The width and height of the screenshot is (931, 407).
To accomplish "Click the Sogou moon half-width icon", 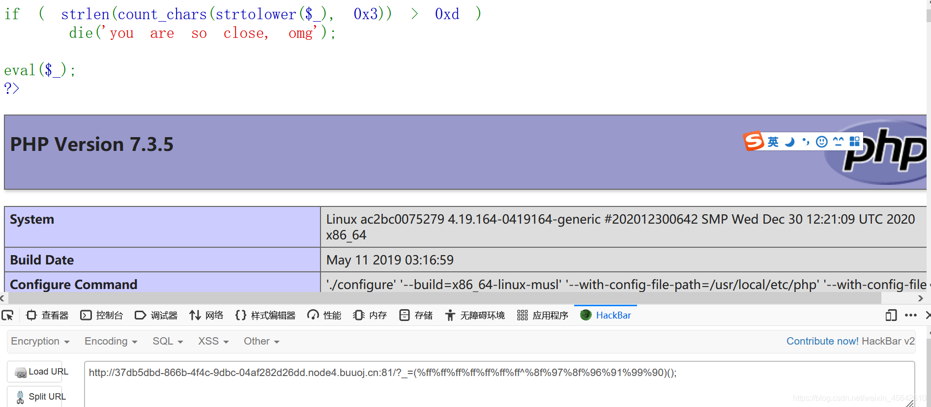I will tap(789, 142).
